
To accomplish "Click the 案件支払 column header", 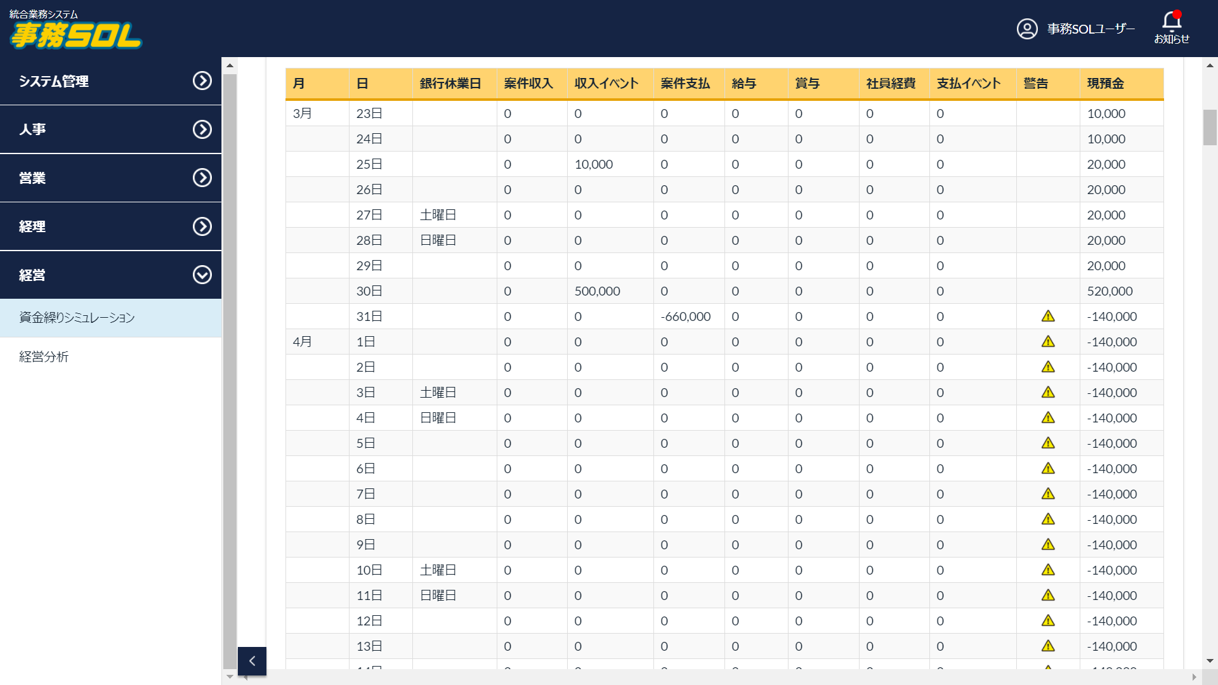I will pos(684,83).
